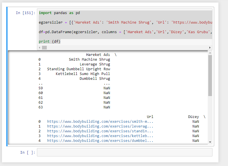
Task: Click 'Standing Dumbbell Upright Row' in output
Action: point(79,69)
